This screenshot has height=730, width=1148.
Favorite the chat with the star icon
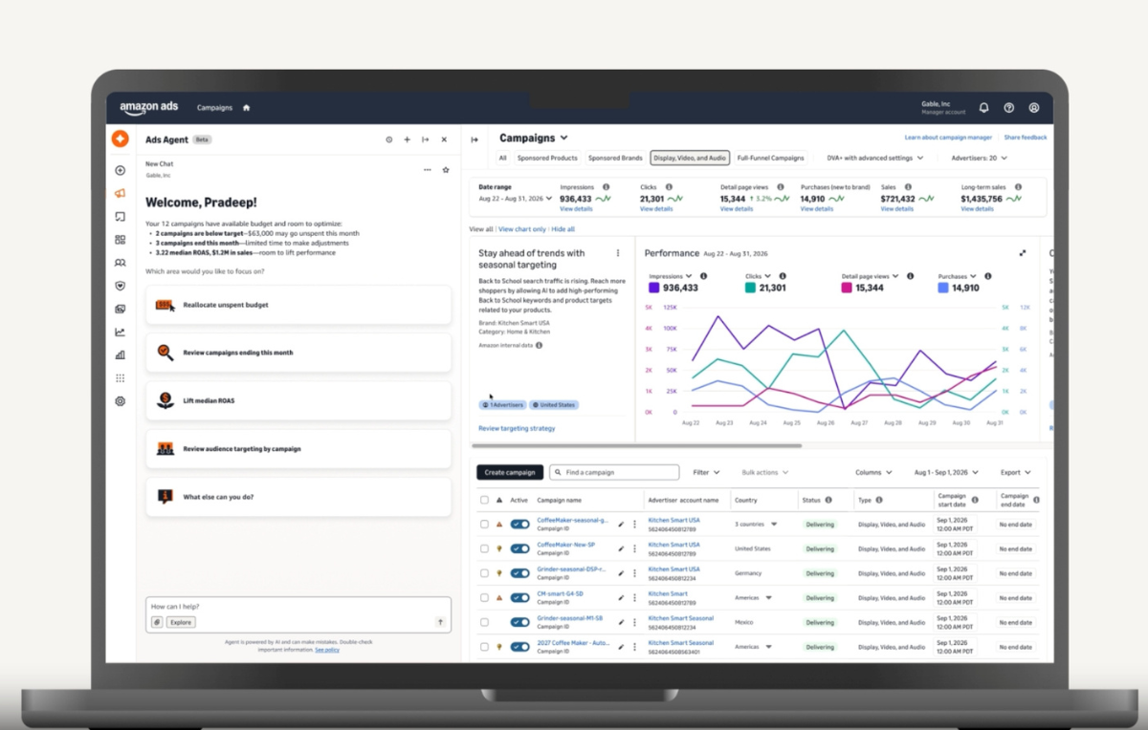(446, 170)
